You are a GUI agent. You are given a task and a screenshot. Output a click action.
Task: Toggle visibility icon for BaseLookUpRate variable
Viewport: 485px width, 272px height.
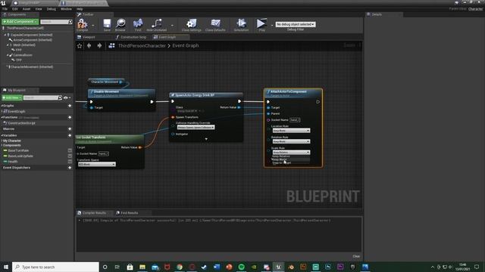click(70, 156)
